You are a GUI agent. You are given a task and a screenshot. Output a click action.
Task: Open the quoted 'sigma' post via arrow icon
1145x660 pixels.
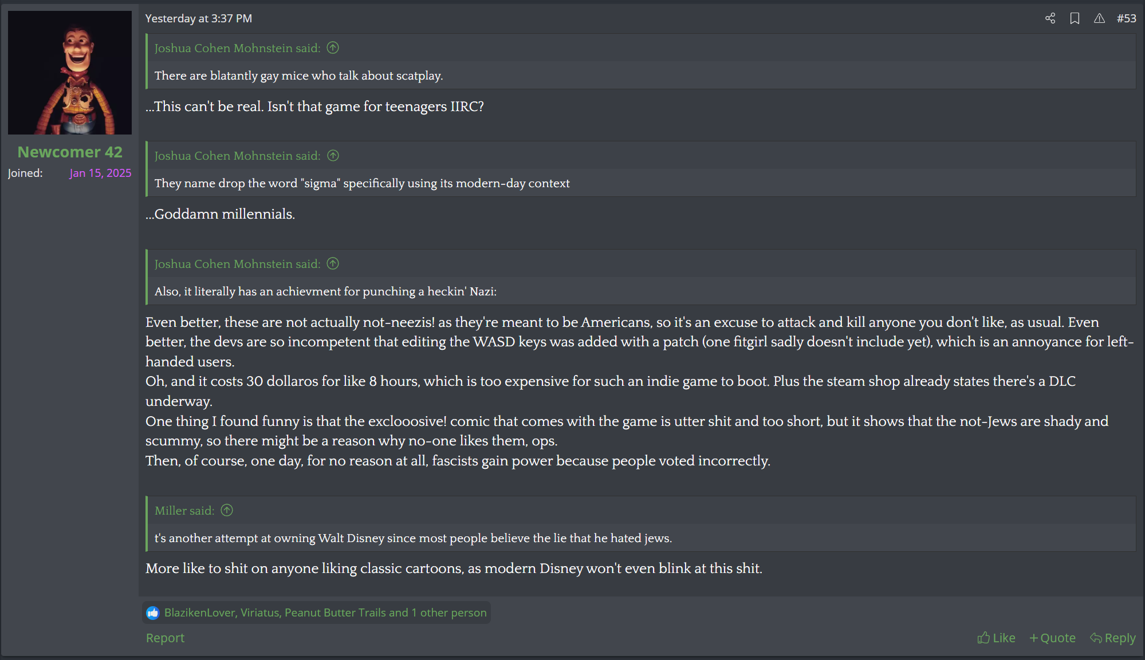[x=333, y=156]
